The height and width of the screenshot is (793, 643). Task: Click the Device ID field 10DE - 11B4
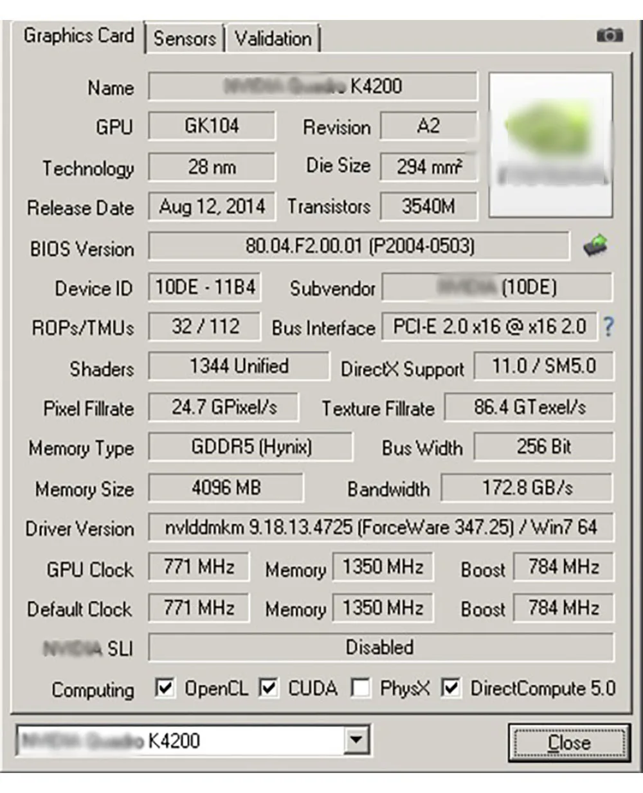pos(205,287)
